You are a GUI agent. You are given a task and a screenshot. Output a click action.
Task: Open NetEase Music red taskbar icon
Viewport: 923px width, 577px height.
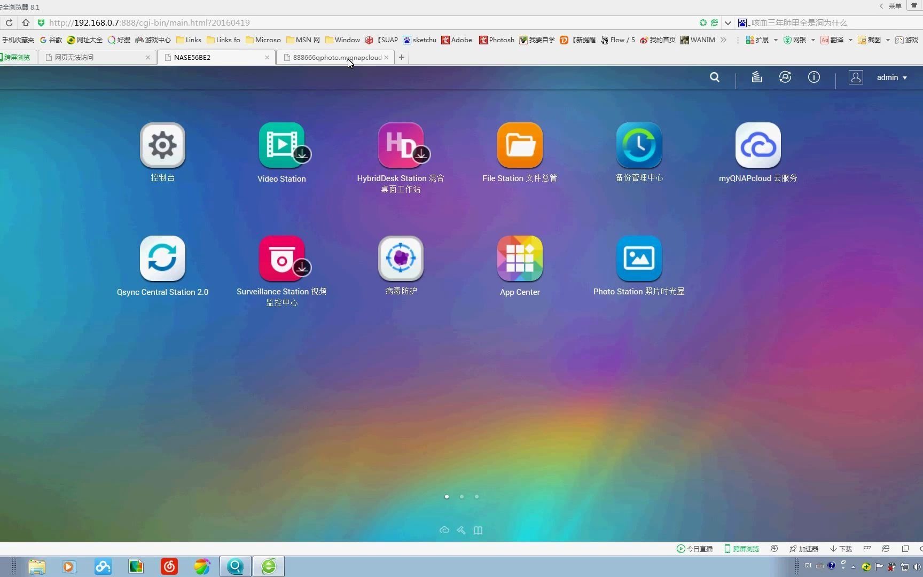tap(169, 566)
